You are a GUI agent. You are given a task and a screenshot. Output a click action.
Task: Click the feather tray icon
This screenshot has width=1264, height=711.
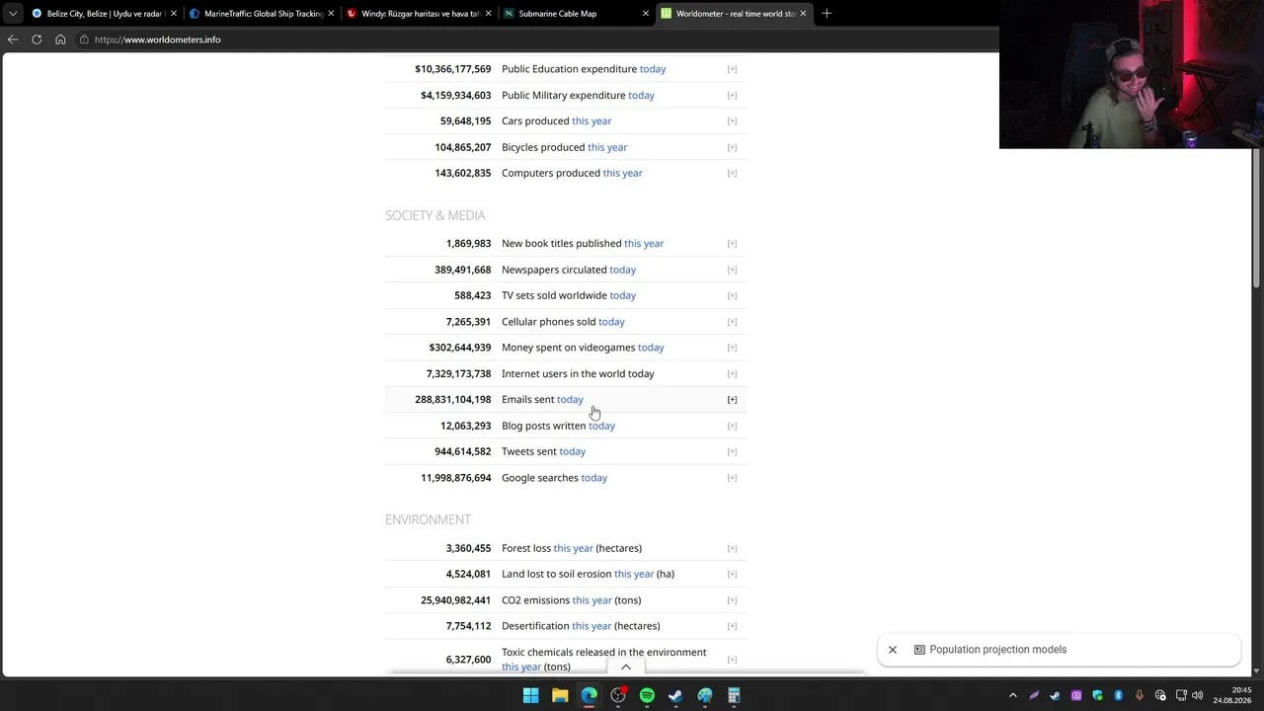coord(1034,696)
